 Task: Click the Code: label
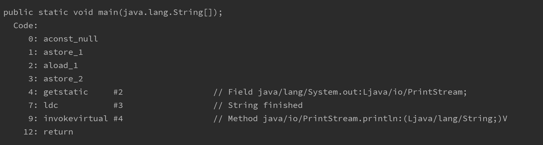click(x=26, y=26)
